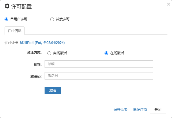172x118 pixels.
Task: Click the 关闭 button
Action: tap(158, 110)
